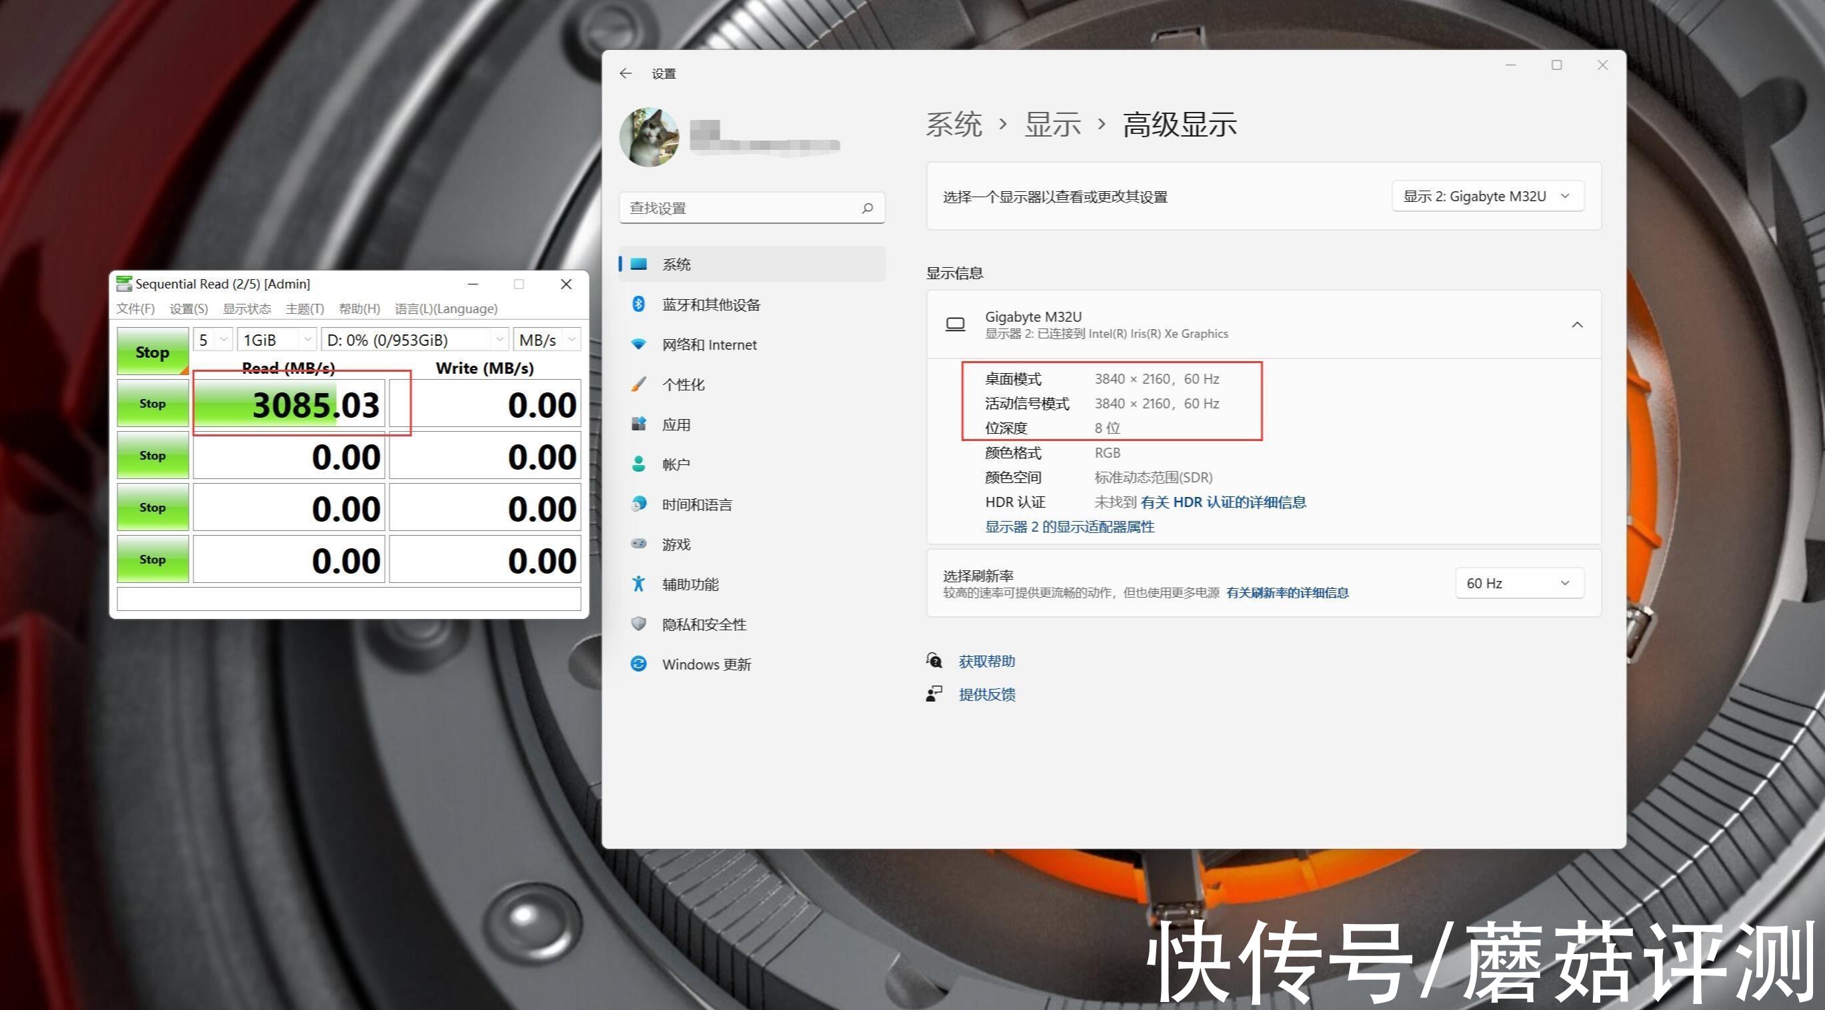Image resolution: width=1825 pixels, height=1010 pixels.
Task: Open the drive dropdown D: 0% (0/953GiB)
Action: click(x=415, y=340)
